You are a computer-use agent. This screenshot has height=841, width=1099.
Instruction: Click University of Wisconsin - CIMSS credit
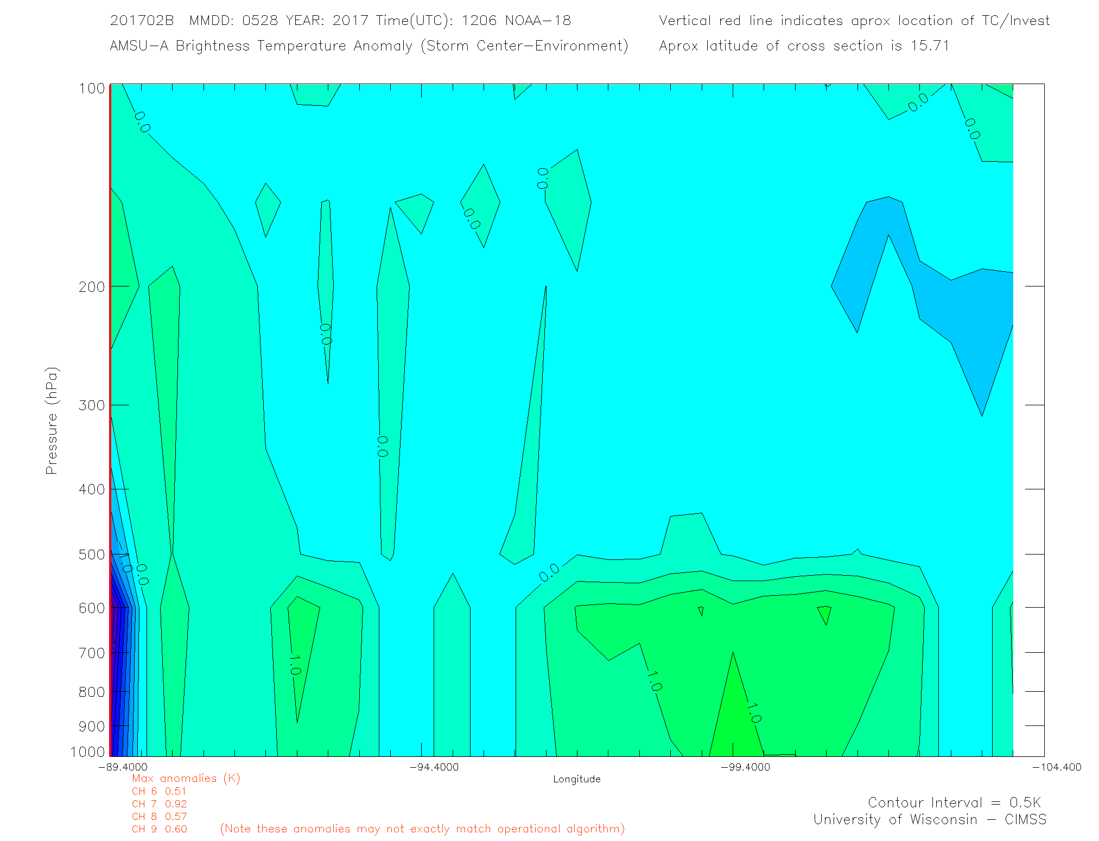929,820
